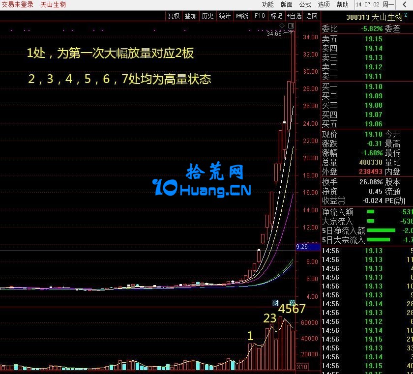Click the X10 volume scale label
The image size is (413, 374).
[x=301, y=367]
